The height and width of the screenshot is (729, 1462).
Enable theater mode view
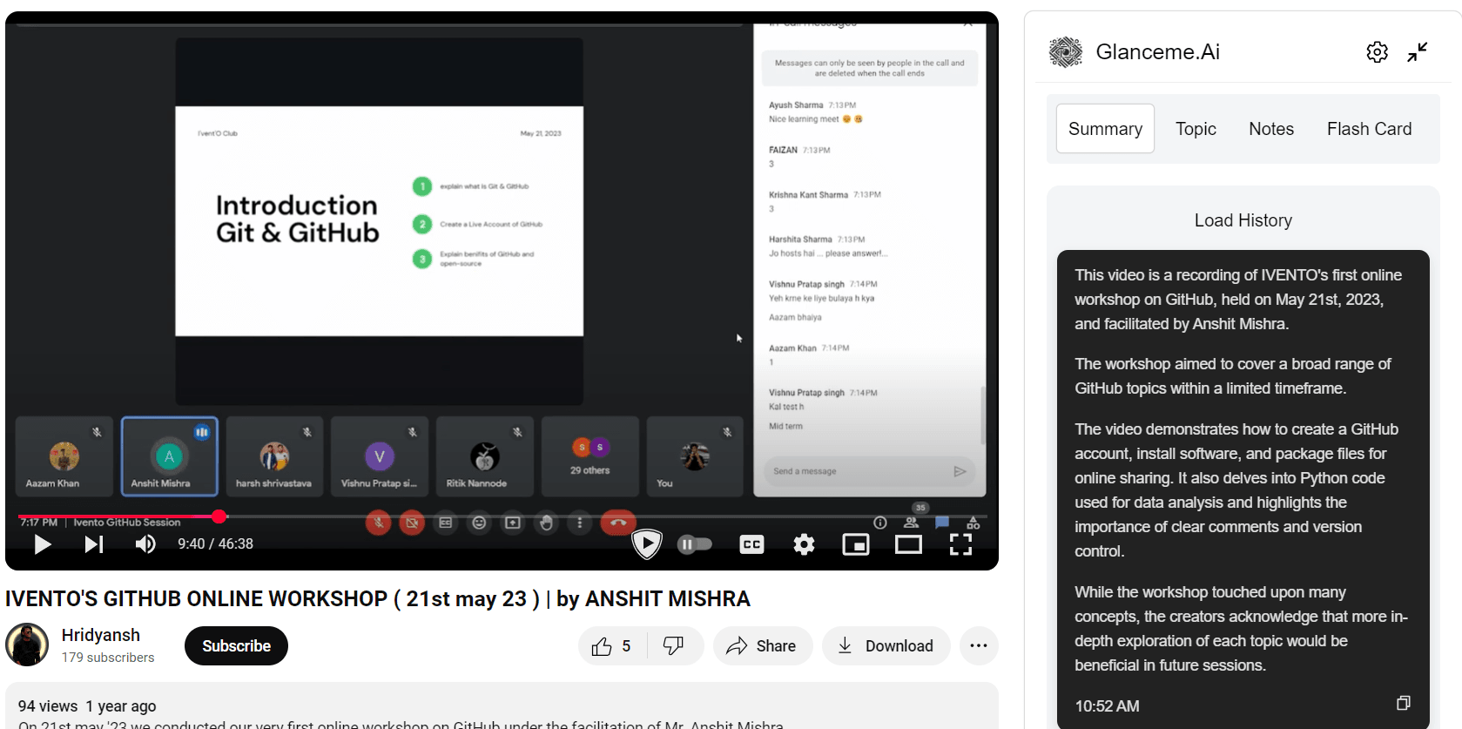(x=908, y=544)
